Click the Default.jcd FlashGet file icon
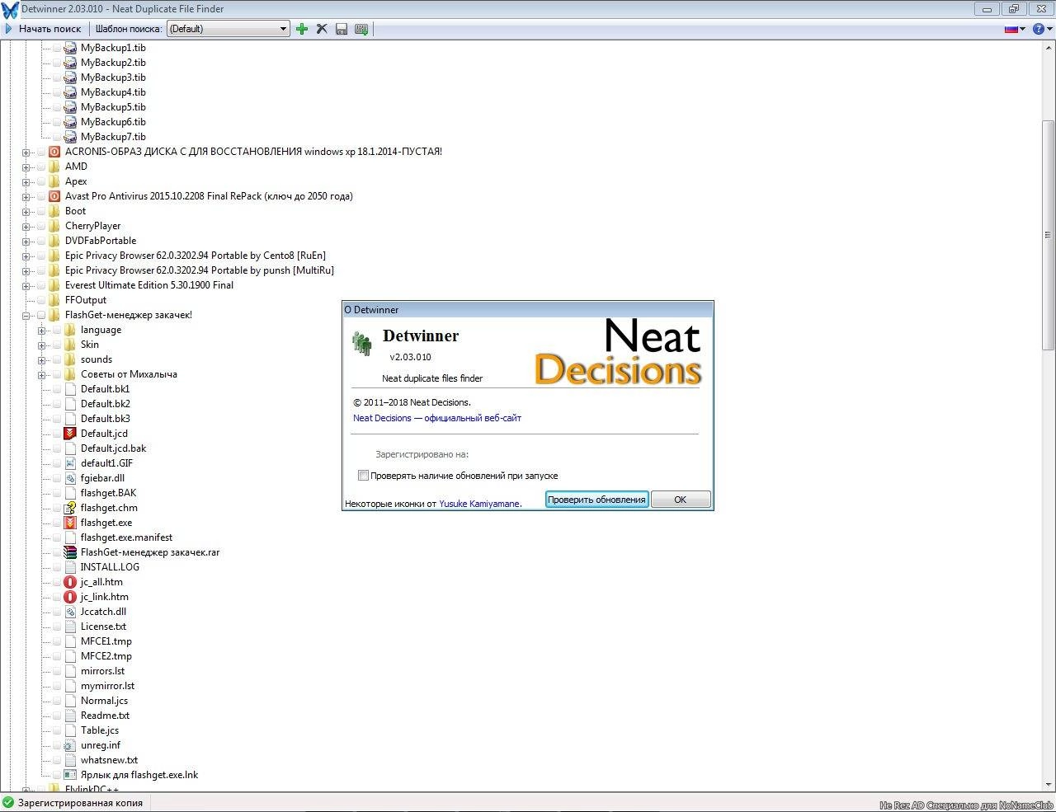Screen dimensions: 1056x812 tap(70, 434)
